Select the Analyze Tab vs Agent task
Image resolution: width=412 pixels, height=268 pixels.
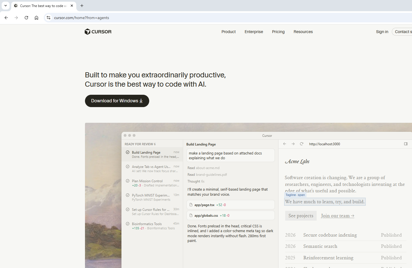point(152,169)
